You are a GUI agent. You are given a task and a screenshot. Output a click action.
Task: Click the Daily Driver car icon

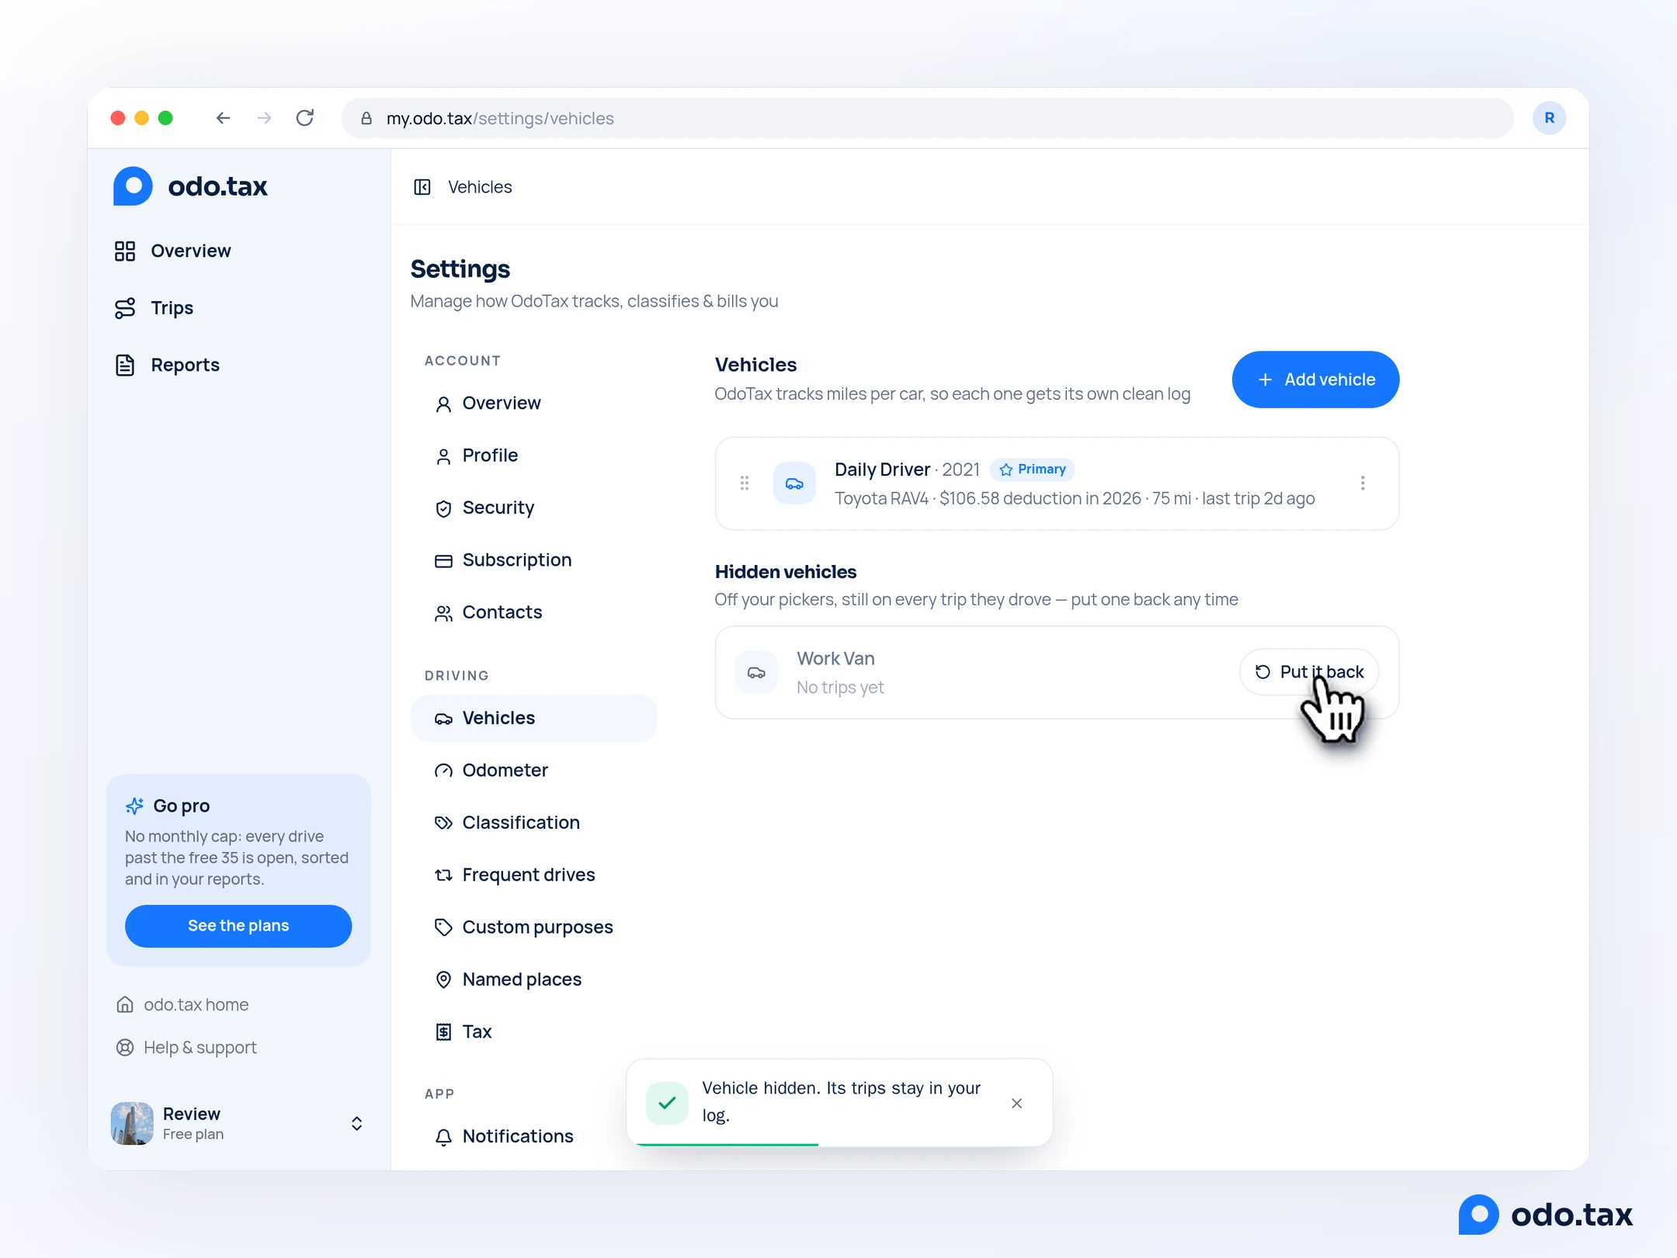pyautogui.click(x=794, y=483)
